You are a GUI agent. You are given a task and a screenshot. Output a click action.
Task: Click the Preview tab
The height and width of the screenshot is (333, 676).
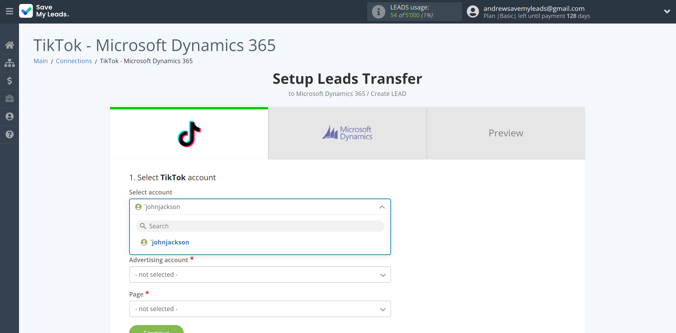(x=506, y=133)
